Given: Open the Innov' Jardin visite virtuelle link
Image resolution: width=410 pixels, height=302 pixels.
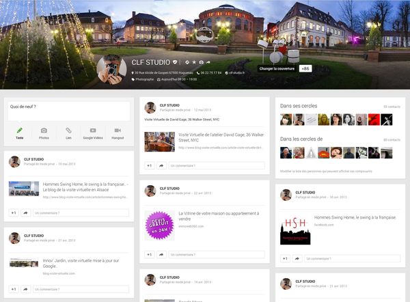Looking at the screenshot, I should click(x=81, y=263).
